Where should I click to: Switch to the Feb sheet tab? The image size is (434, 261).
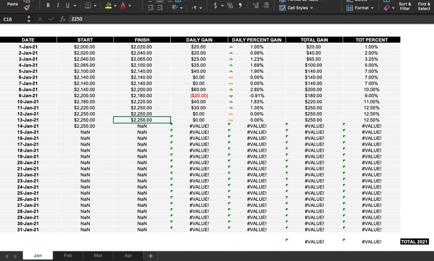tap(68, 255)
